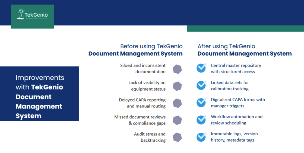Viewport: 304px width, 153px height.
Task: Click bold 'Document Management System' under Before heading
Action: pos(135,54)
